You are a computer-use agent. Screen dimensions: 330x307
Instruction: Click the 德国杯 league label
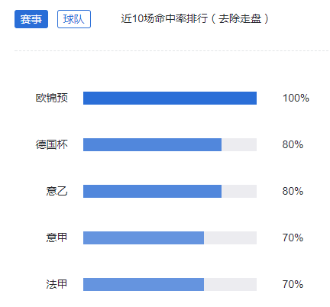click(x=52, y=144)
